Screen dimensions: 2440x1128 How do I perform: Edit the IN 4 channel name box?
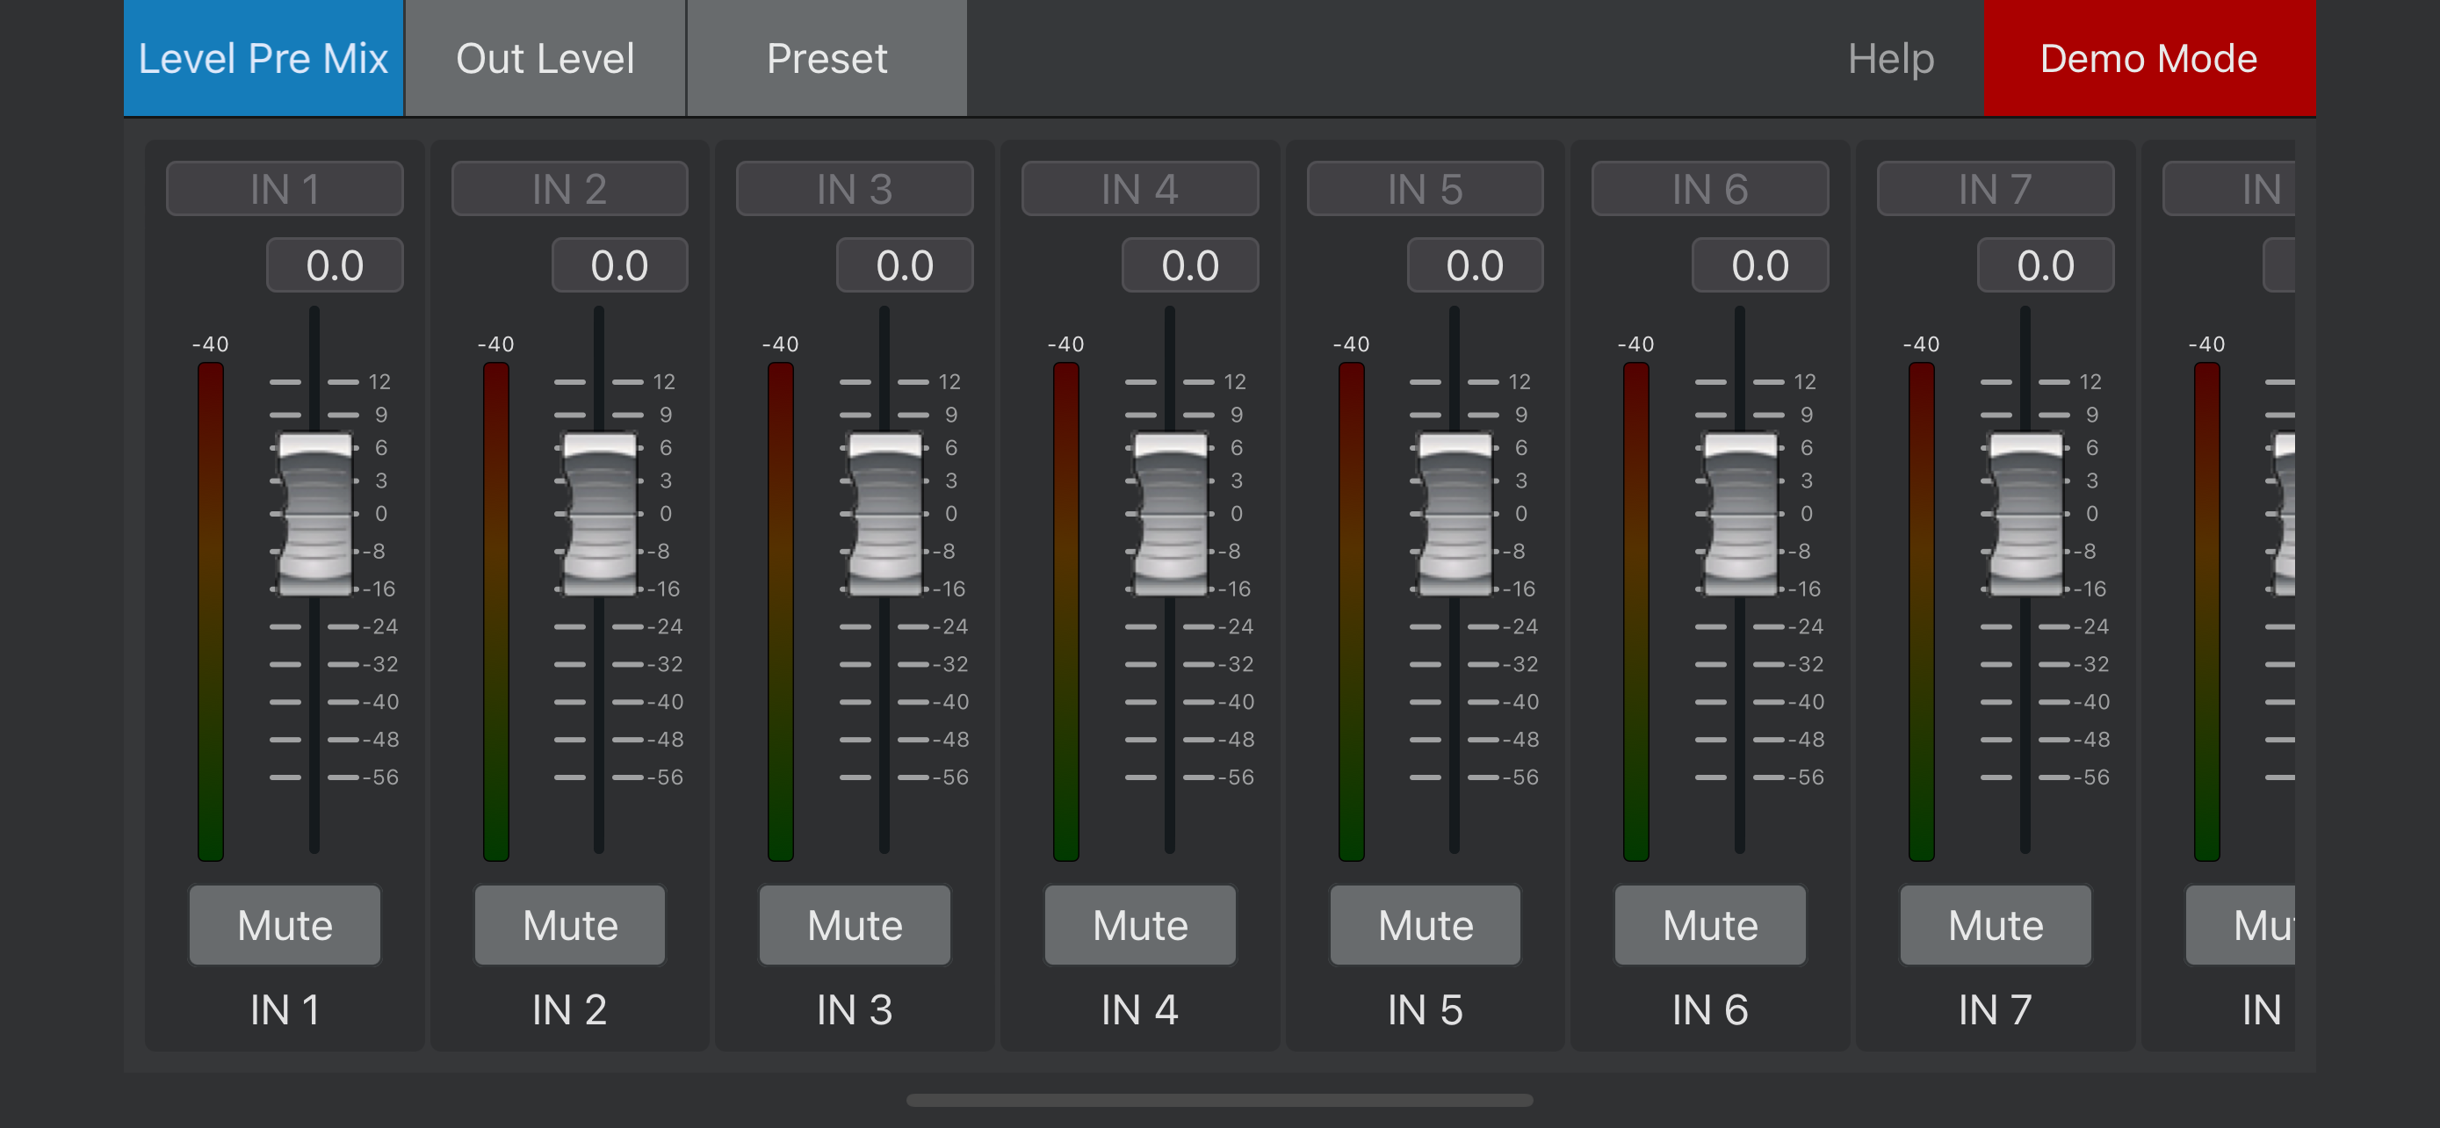[1139, 189]
